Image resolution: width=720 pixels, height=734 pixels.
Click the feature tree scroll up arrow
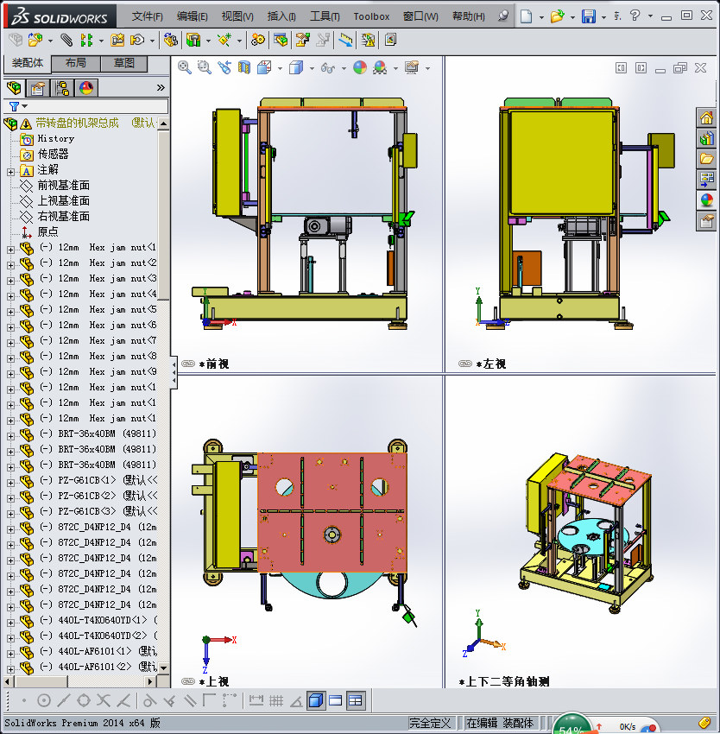pyautogui.click(x=163, y=123)
